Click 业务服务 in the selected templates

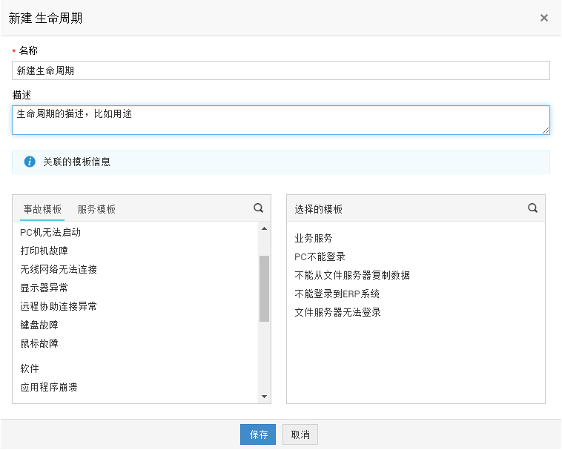pos(314,238)
